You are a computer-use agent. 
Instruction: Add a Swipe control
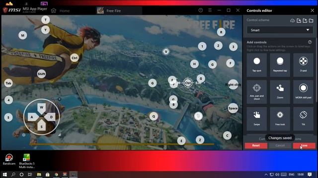click(256, 119)
